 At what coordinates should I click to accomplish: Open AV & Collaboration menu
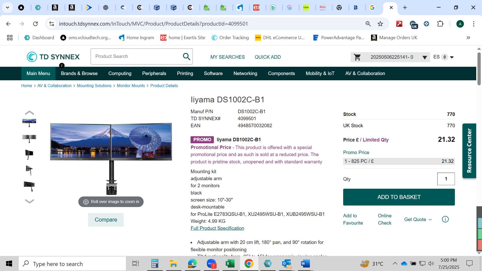(x=365, y=74)
